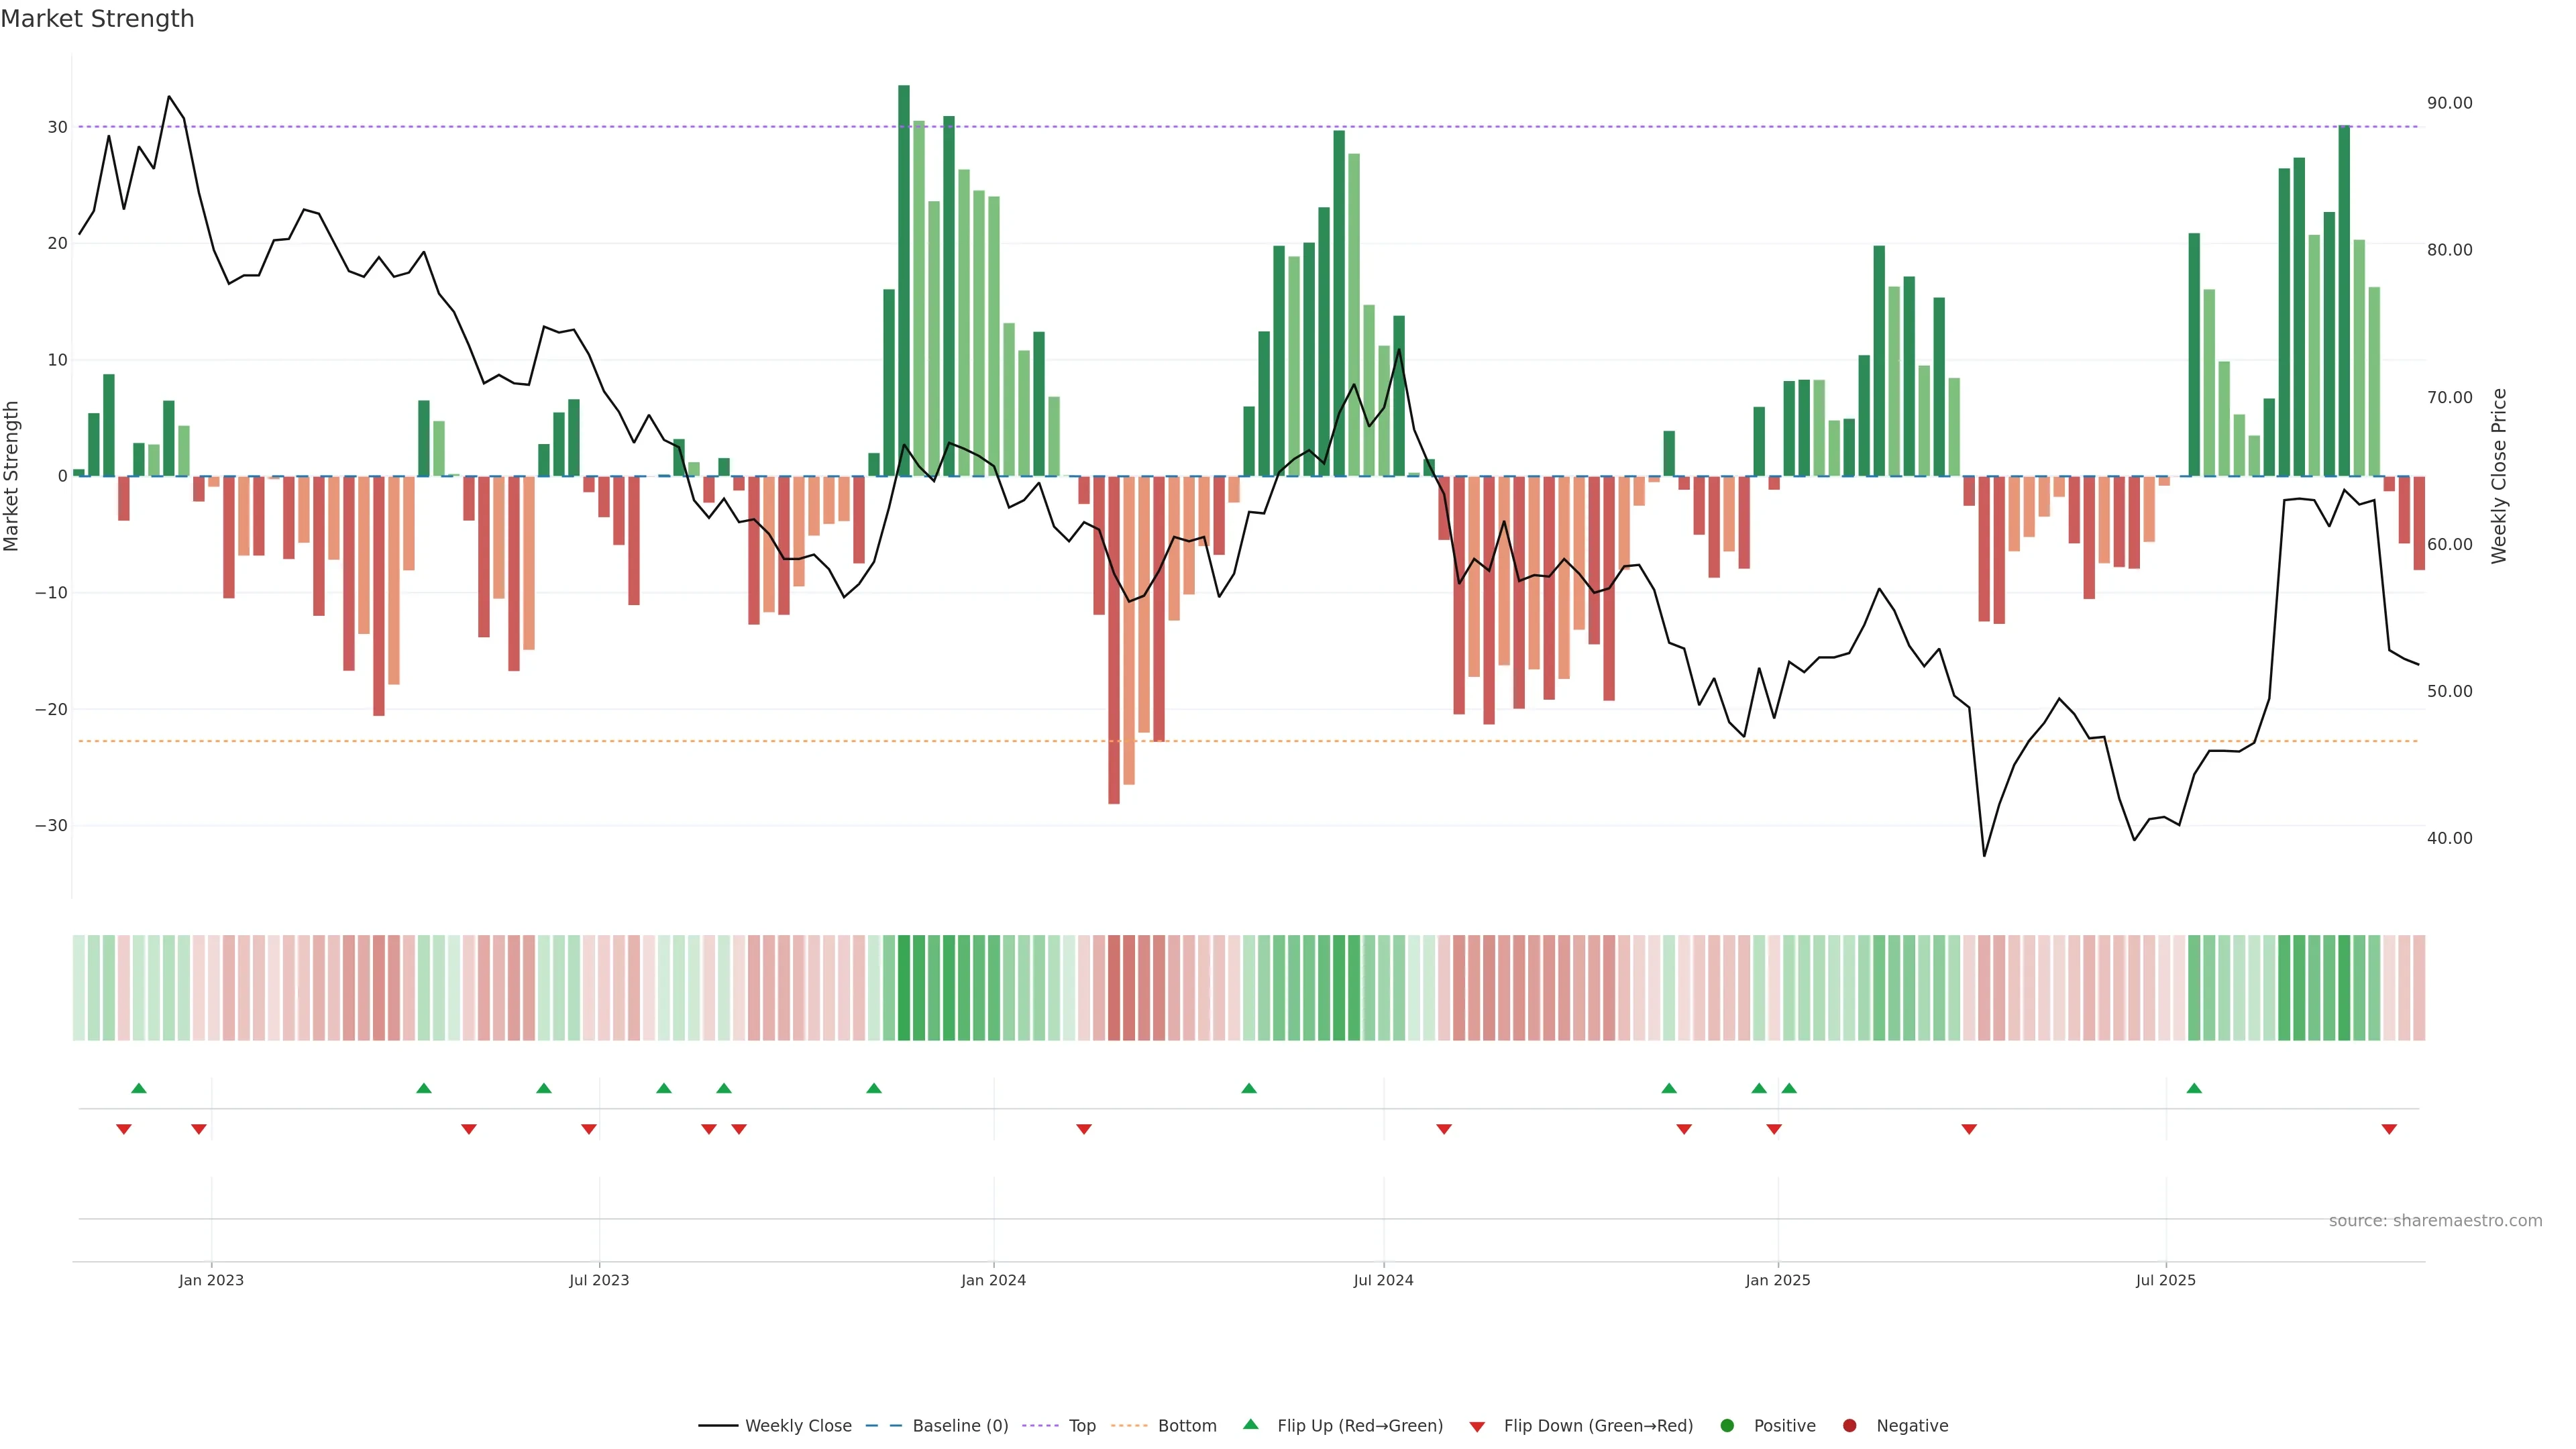Click the Weekly Close Price axis title
The image size is (2576, 1449).
[2499, 476]
